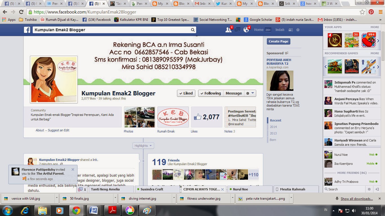Click the Message button on the page
This screenshot has height=216, width=385.
pos(234,93)
